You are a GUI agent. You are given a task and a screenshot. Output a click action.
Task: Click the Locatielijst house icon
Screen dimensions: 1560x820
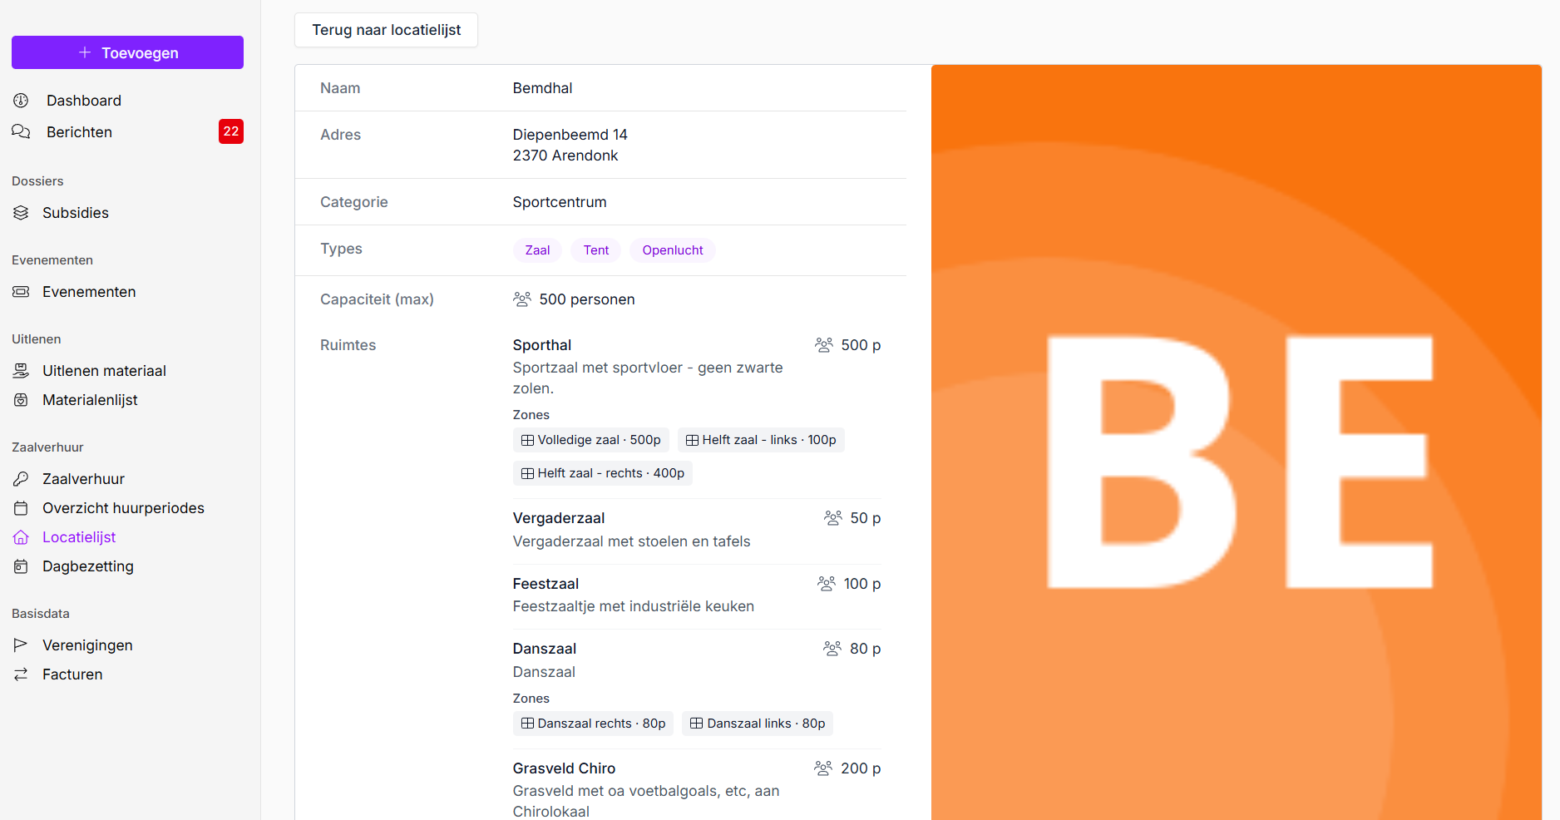pyautogui.click(x=21, y=537)
